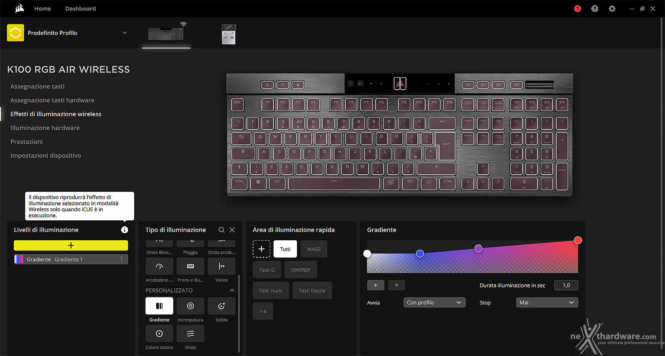Go to the Dashboard tab

coord(81,9)
